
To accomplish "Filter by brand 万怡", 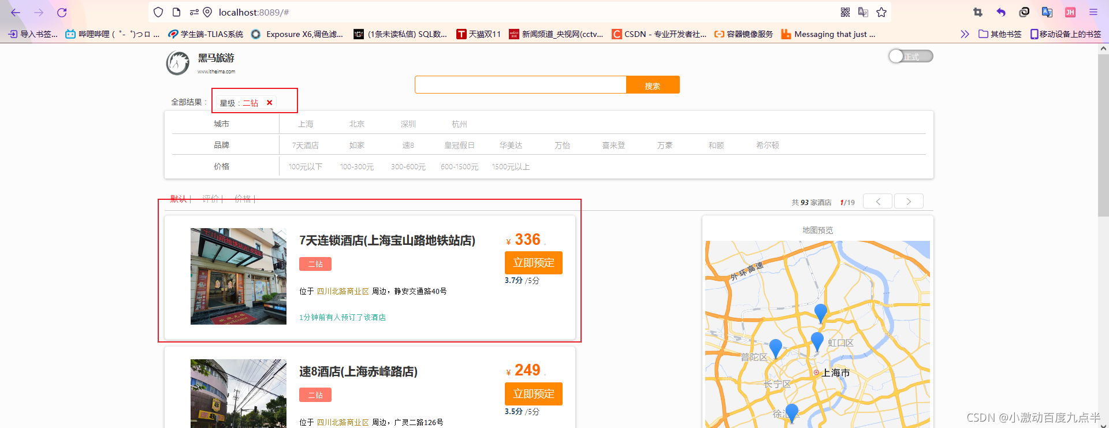I will 562,146.
